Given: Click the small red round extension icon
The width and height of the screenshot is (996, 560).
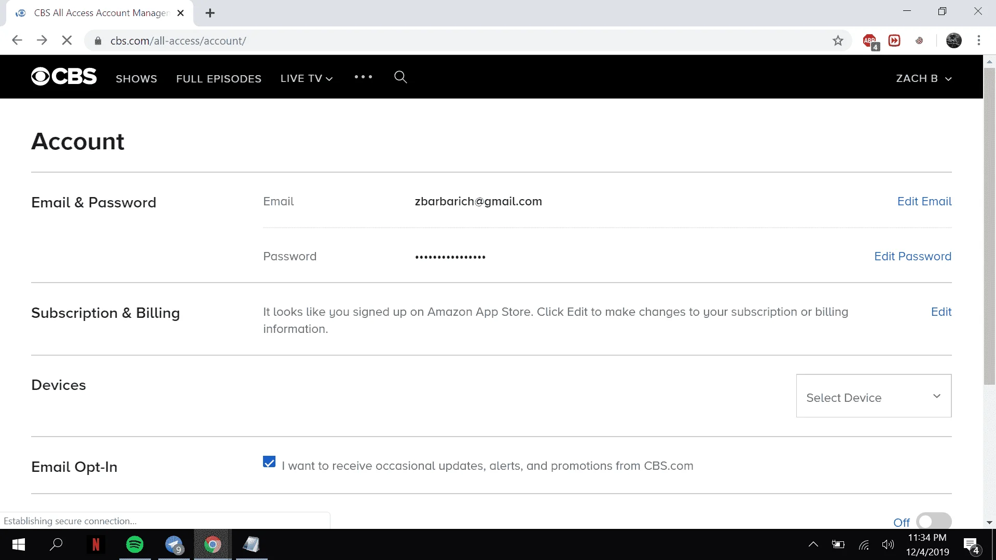Looking at the screenshot, I should 919,40.
